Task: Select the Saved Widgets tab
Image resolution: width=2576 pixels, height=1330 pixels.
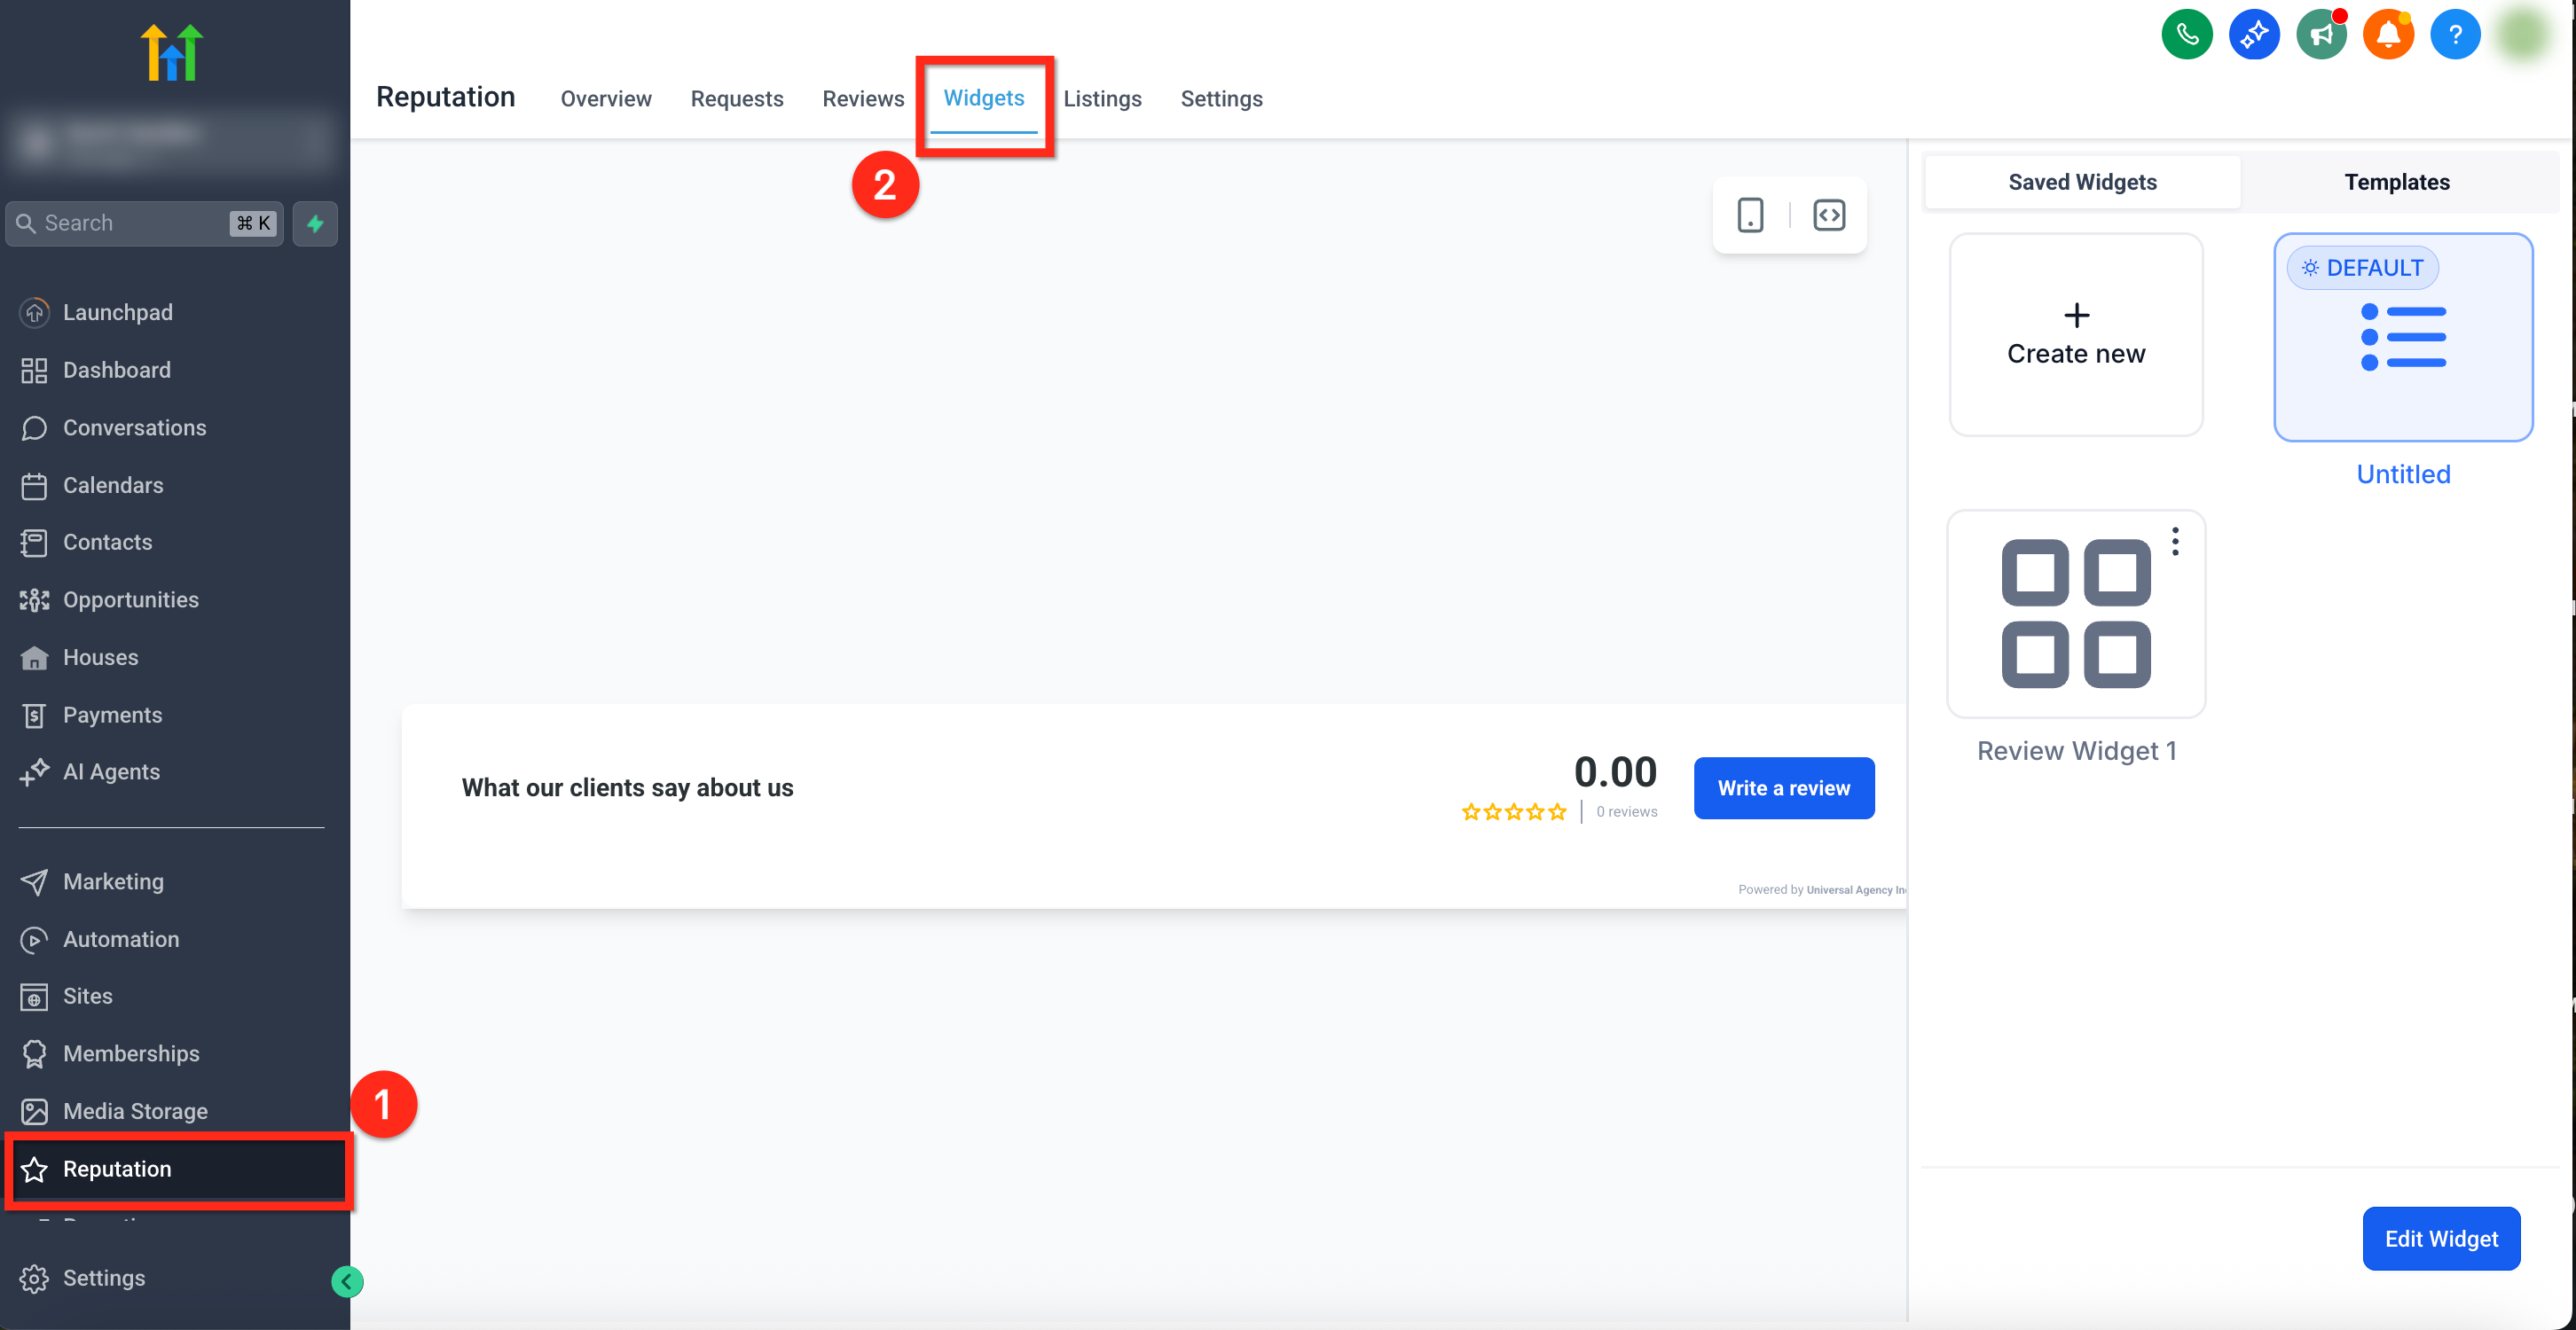Action: point(2082,182)
